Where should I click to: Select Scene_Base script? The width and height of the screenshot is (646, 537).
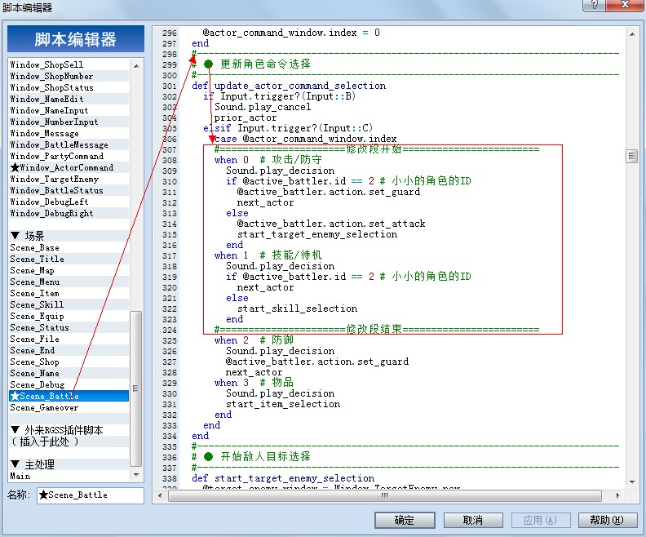[x=69, y=247]
